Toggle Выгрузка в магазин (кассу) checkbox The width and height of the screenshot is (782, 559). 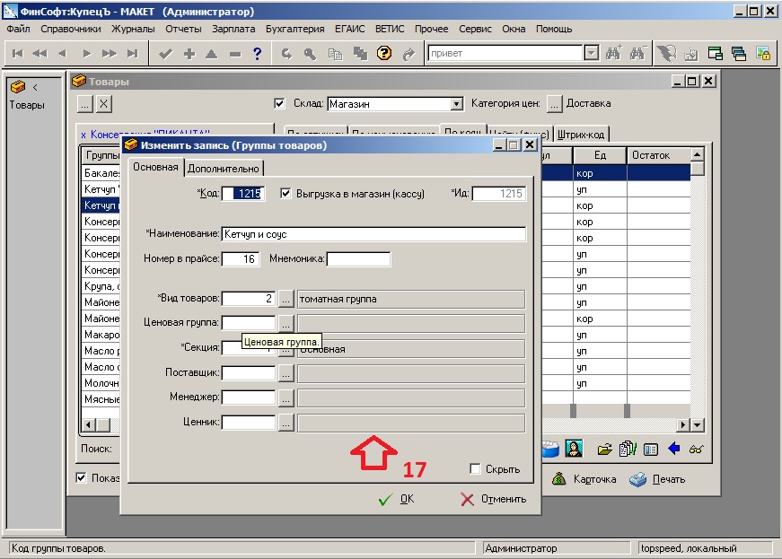tap(286, 193)
